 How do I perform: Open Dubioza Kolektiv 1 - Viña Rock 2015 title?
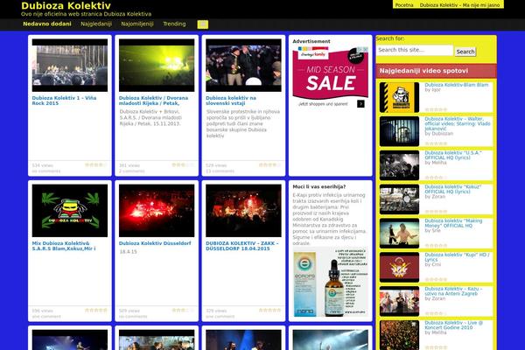pyautogui.click(x=64, y=101)
